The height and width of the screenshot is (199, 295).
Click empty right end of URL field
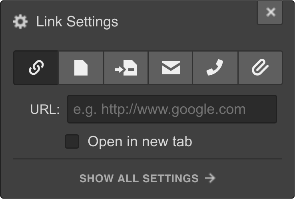tap(261, 109)
